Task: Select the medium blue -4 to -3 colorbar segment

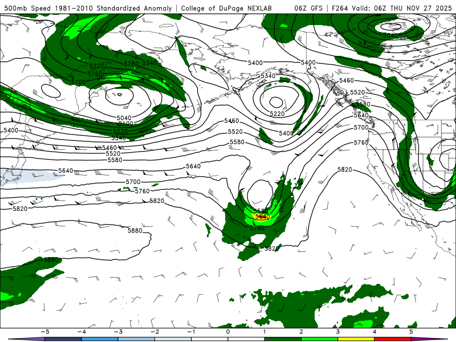Action: click(100, 339)
